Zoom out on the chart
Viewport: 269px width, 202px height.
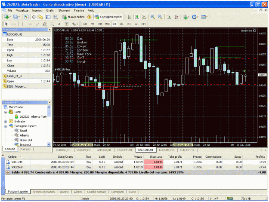pyautogui.click(x=160, y=17)
